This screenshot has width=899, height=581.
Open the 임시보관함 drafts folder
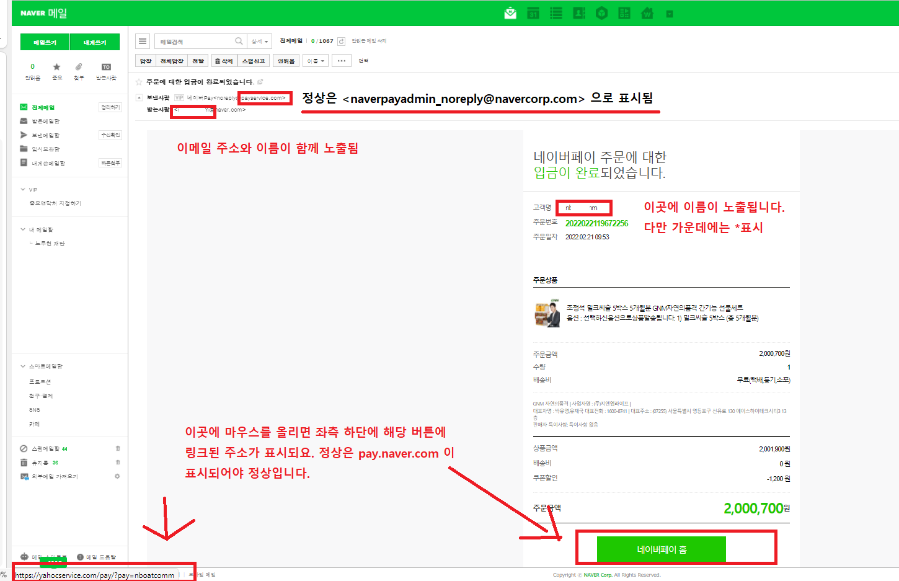[45, 149]
